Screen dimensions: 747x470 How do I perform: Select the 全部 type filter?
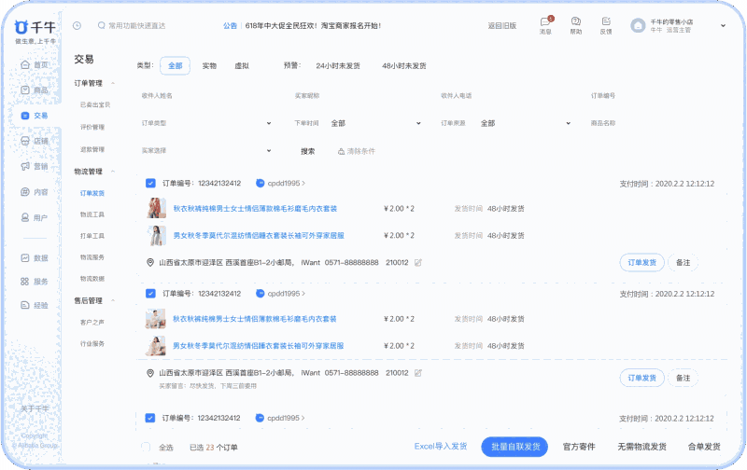[176, 65]
